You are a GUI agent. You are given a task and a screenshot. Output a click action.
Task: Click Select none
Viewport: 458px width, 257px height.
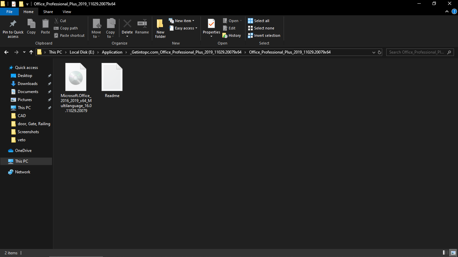click(x=261, y=28)
